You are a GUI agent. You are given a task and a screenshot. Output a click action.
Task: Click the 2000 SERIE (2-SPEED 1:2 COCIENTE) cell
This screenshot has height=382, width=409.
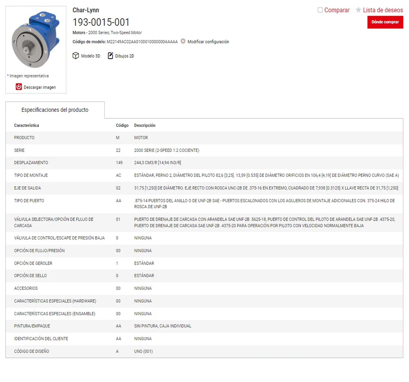coord(166,150)
